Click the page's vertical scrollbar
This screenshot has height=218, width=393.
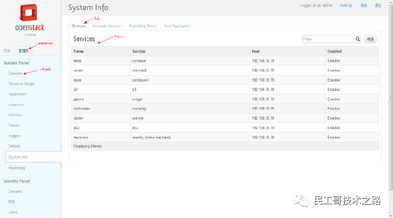(391, 98)
